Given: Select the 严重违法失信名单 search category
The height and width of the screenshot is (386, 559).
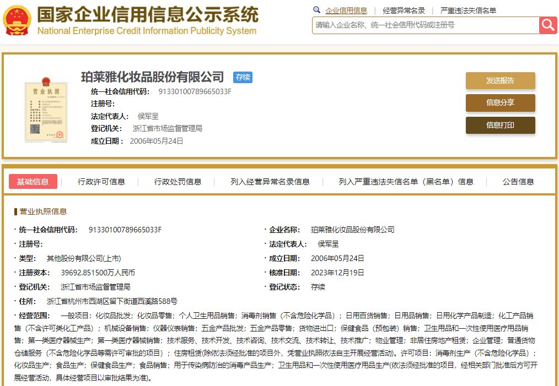Looking at the screenshot, I should pos(469,10).
